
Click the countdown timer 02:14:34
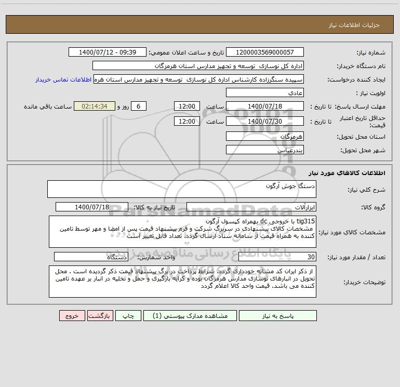pyautogui.click(x=95, y=106)
